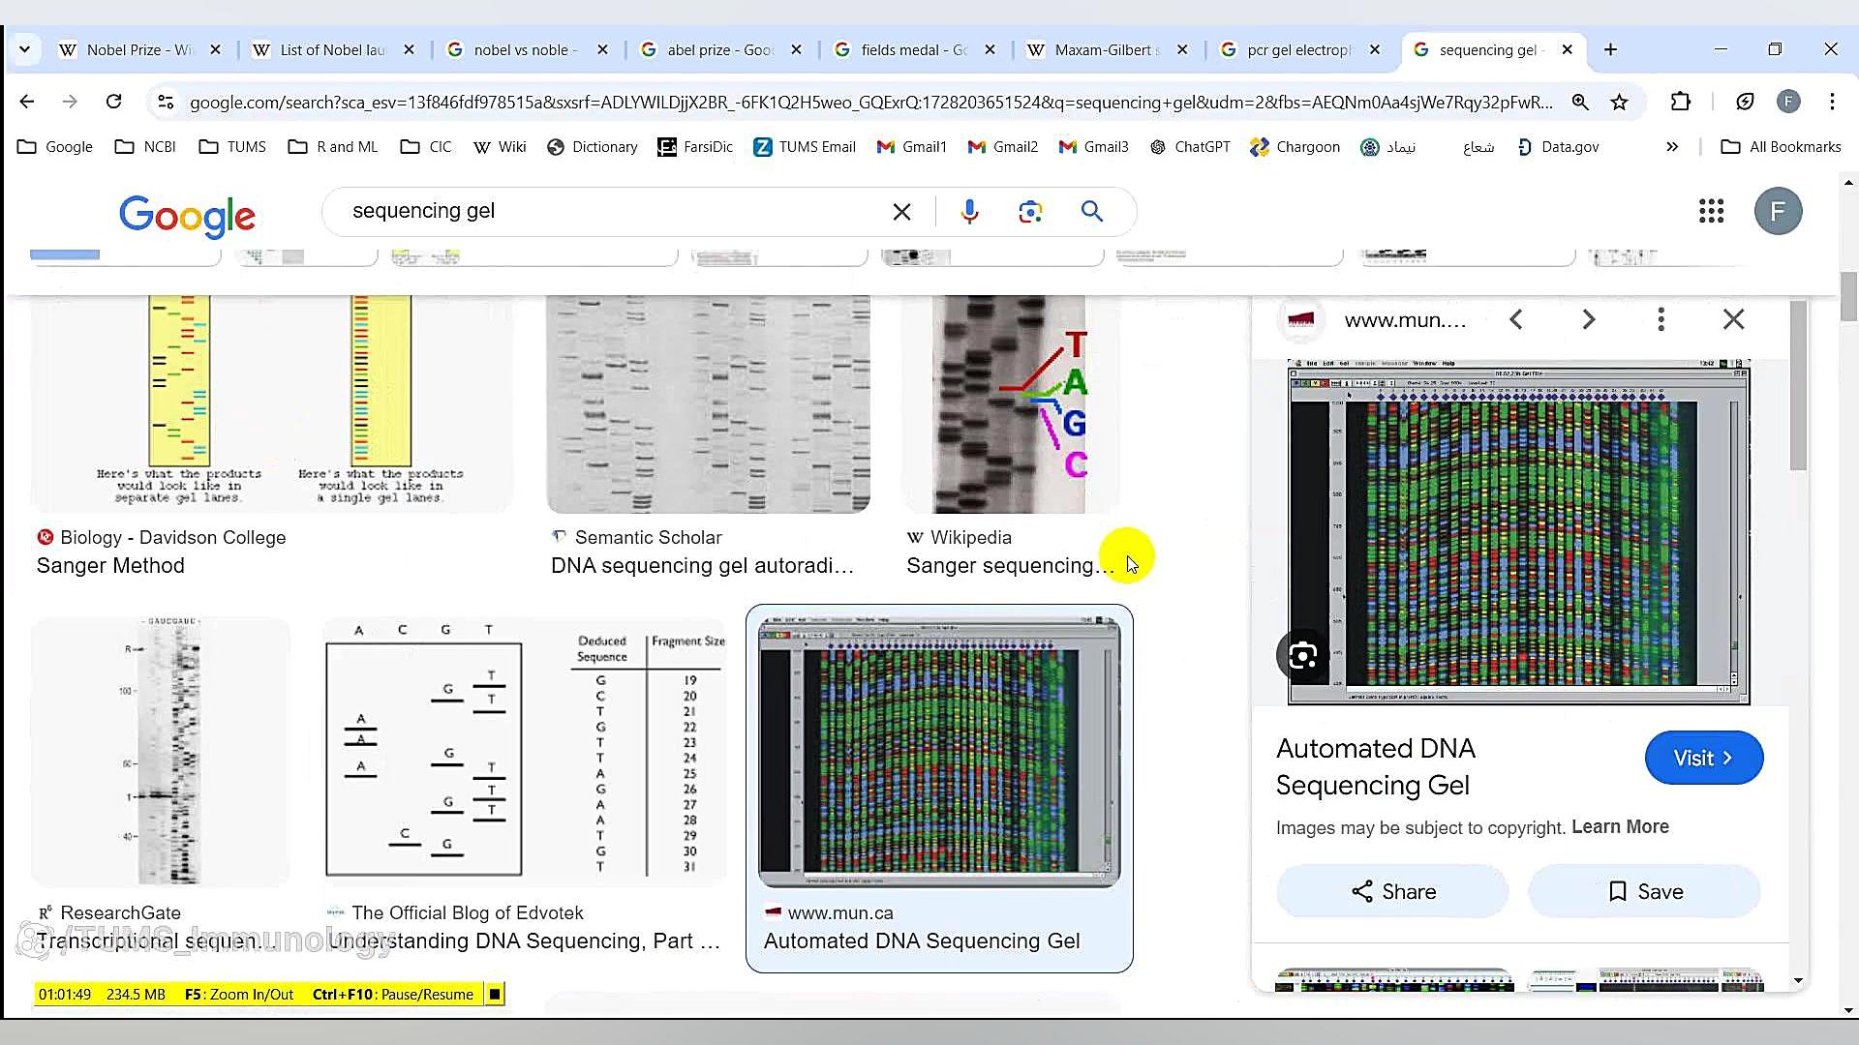Reload the current page

[113, 102]
